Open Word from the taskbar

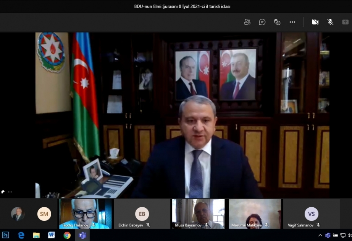(52, 235)
